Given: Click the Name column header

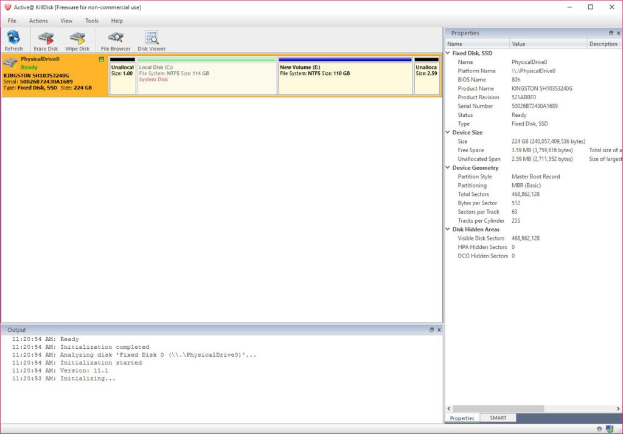Looking at the screenshot, I should tap(477, 44).
